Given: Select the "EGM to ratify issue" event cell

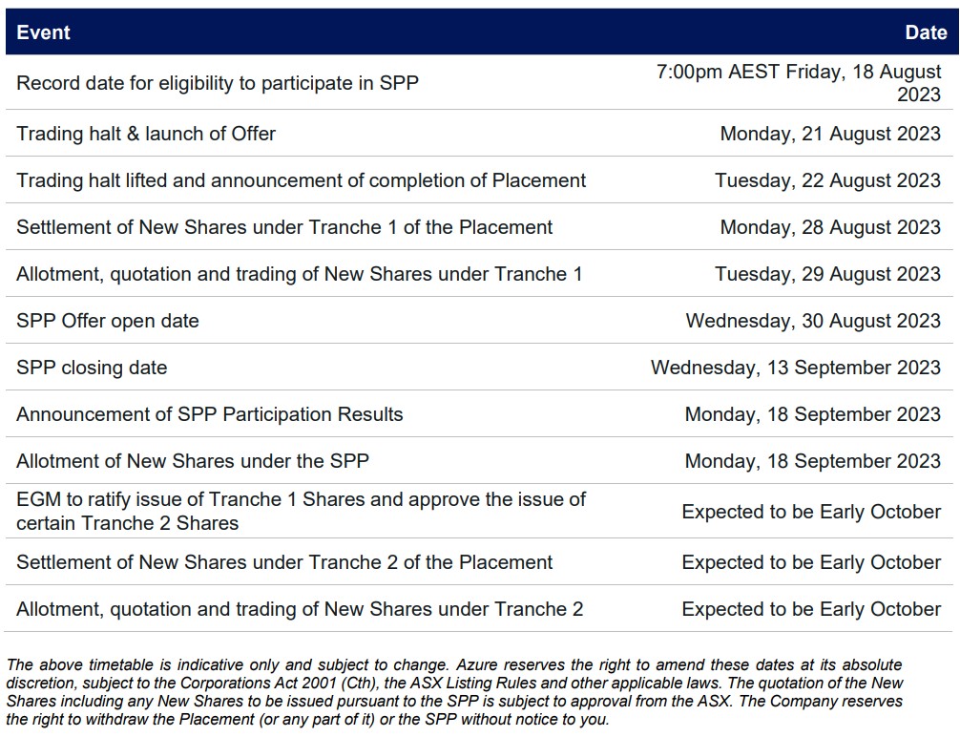Looking at the screenshot, I should (x=301, y=511).
